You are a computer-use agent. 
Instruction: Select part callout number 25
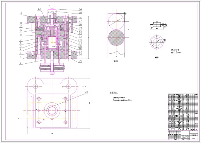(80, 46)
